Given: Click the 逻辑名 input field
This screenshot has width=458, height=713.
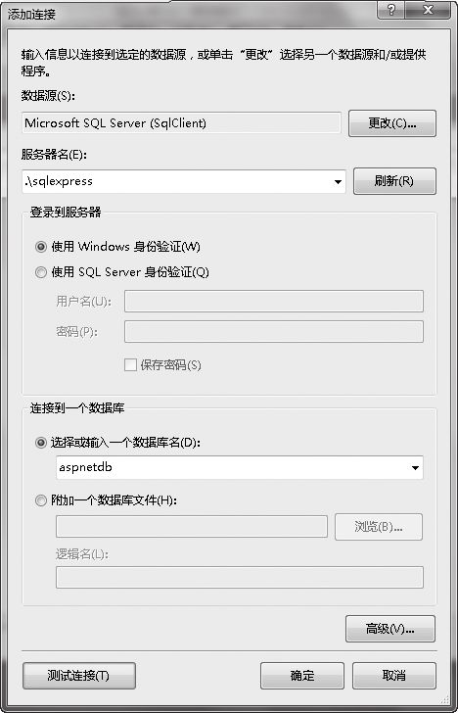Looking at the screenshot, I should point(240,577).
